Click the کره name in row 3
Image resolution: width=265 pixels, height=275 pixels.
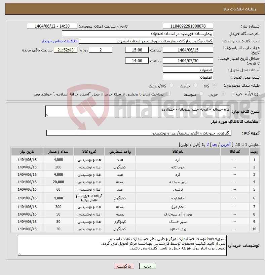tap(178, 175)
